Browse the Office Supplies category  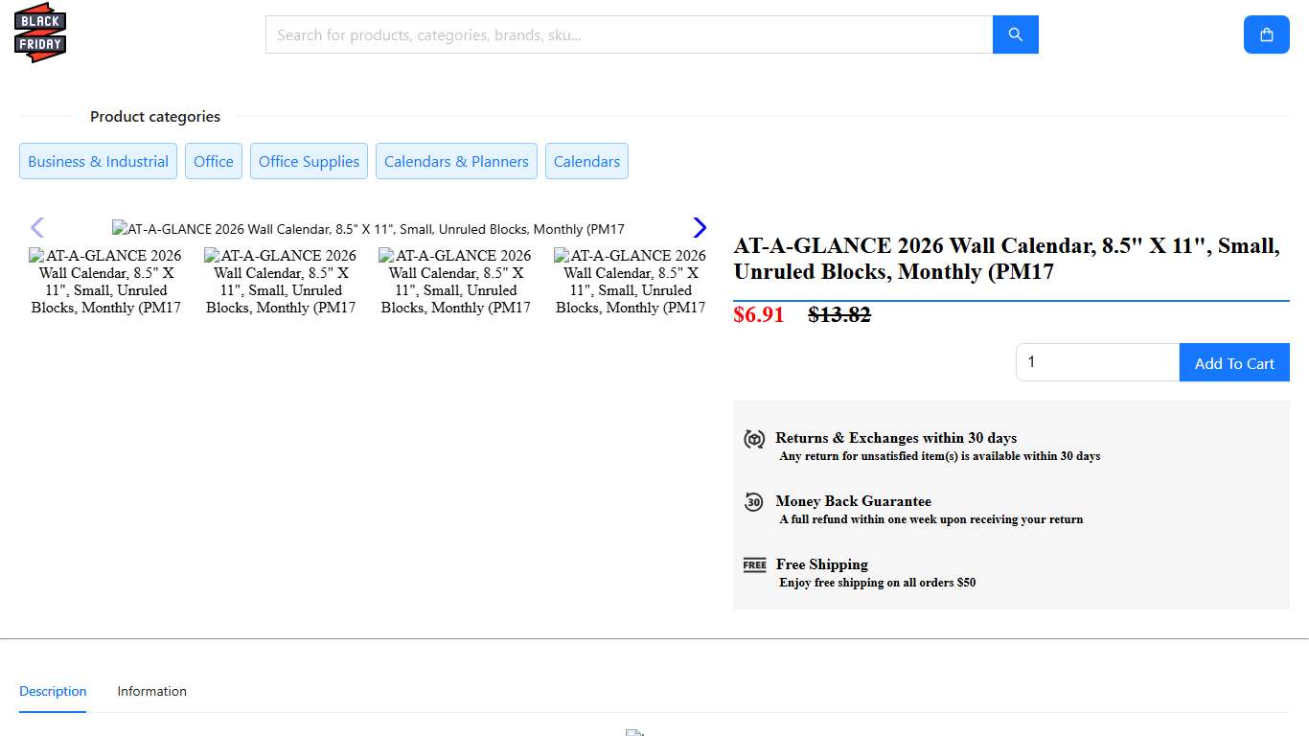309,161
